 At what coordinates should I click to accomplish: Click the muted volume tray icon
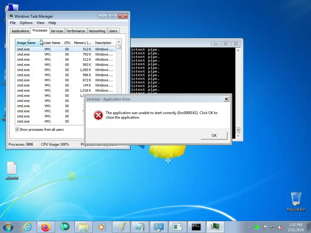[280, 227]
